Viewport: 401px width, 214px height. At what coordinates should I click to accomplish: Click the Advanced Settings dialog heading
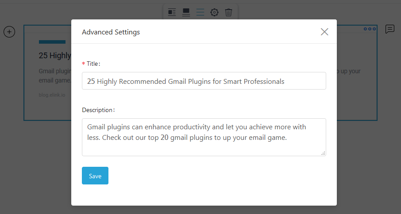point(111,32)
